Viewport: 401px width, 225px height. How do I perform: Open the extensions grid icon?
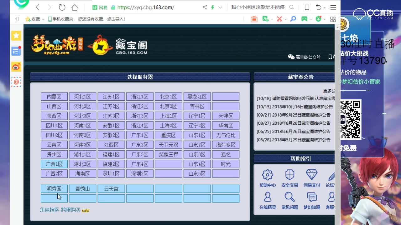point(333,19)
